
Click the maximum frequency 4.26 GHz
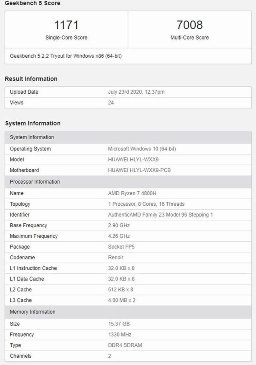[119, 236]
